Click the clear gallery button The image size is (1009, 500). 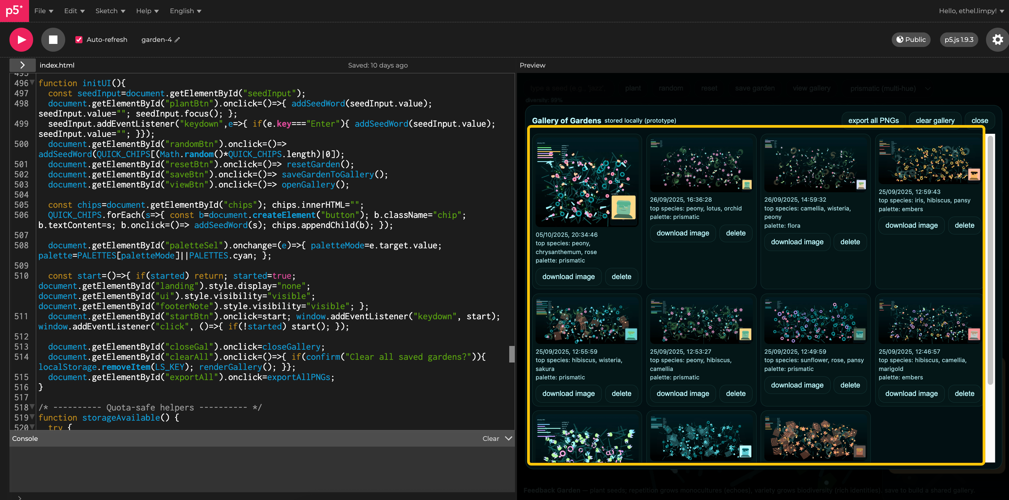pyautogui.click(x=935, y=121)
